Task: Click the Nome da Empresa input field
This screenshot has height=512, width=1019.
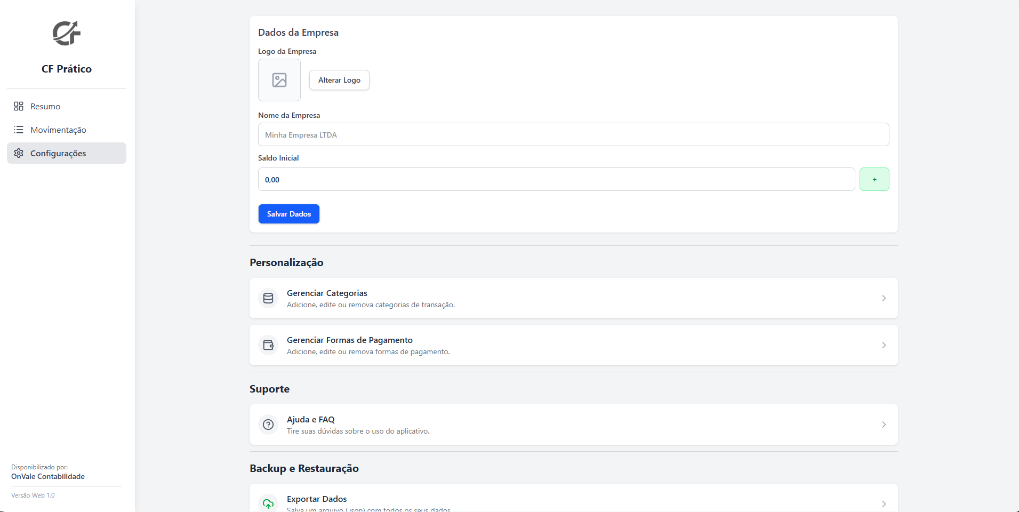Action: pos(573,134)
